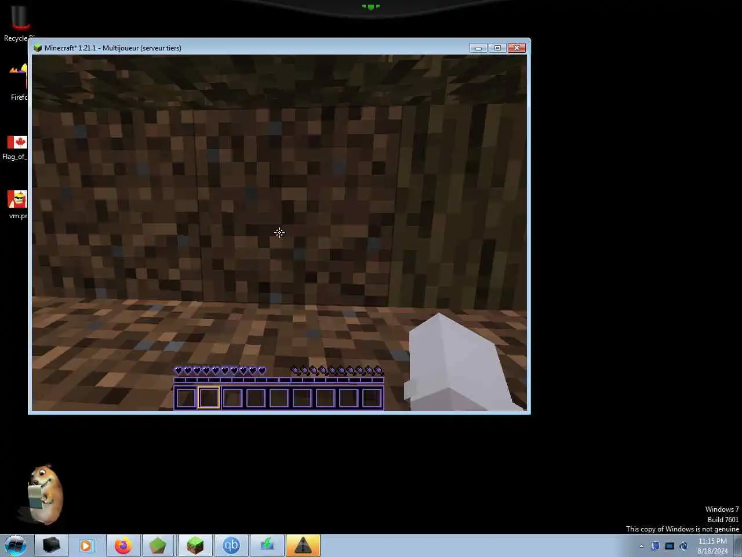Image resolution: width=742 pixels, height=557 pixels.
Task: Open the clock showing 11:15 PM
Action: coord(712,546)
